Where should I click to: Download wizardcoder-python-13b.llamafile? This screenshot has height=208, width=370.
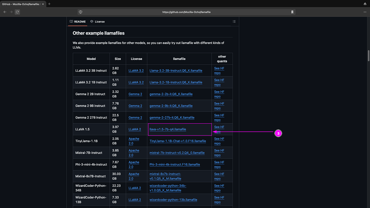coord(173,200)
